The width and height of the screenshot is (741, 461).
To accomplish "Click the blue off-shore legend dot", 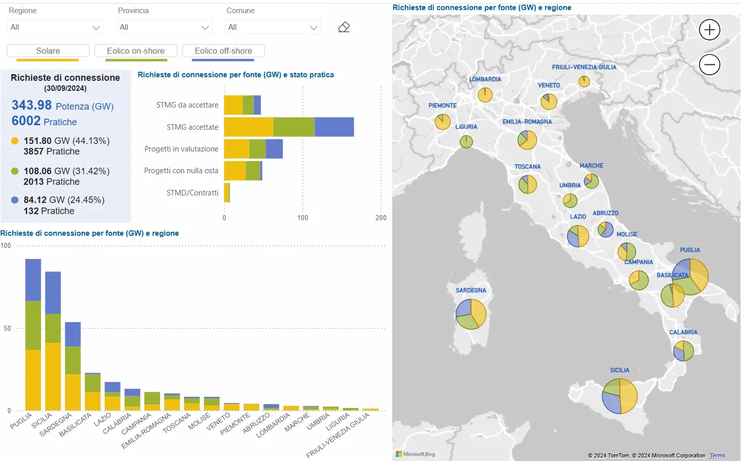I will [x=15, y=200].
